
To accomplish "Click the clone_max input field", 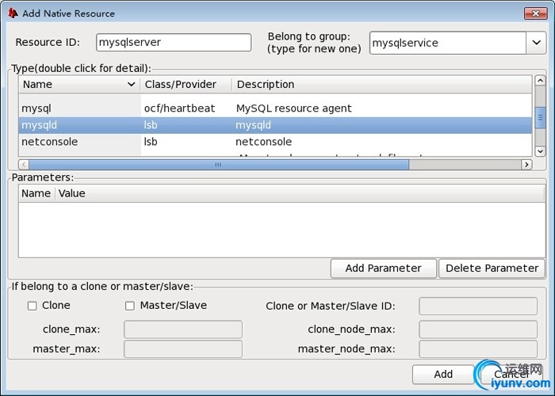I will 183,329.
